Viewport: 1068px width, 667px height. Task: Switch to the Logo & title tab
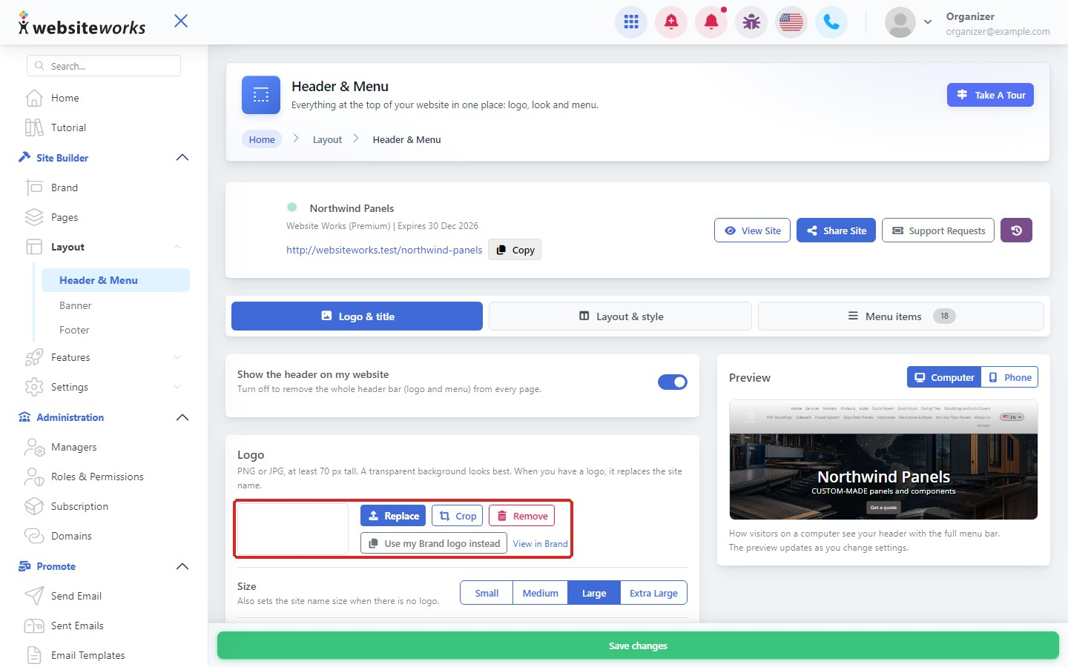tap(357, 316)
